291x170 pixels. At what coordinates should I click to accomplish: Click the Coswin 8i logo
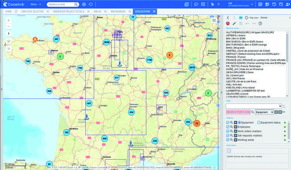click(x=14, y=4)
